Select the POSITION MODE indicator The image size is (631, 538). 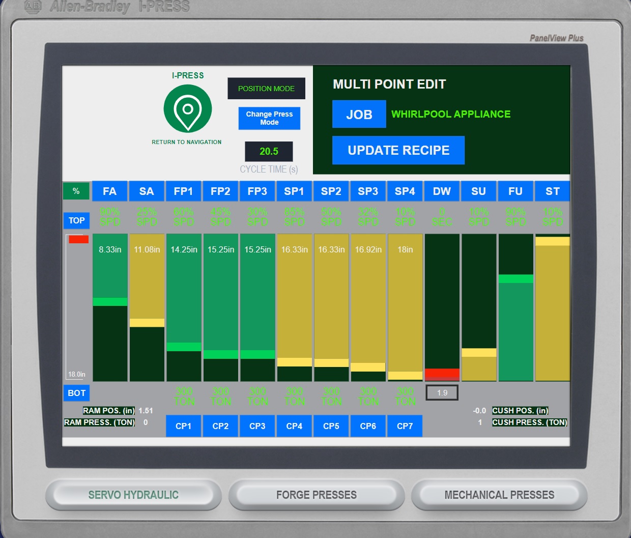(266, 89)
